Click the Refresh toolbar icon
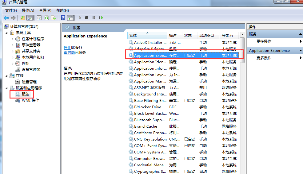 pyautogui.click(x=46, y=18)
